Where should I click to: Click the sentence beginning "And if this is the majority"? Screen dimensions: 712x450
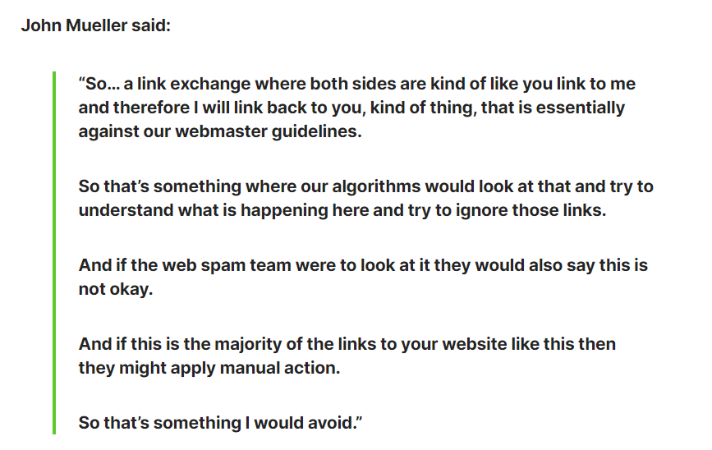point(347,356)
